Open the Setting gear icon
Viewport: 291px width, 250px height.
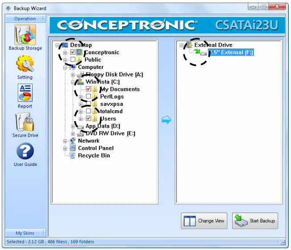point(25,63)
